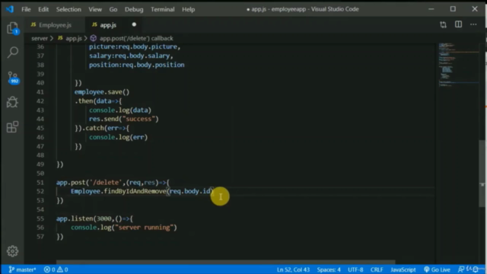Image resolution: width=487 pixels, height=274 pixels.
Task: Open the Debug view in activity bar
Action: pos(12,102)
